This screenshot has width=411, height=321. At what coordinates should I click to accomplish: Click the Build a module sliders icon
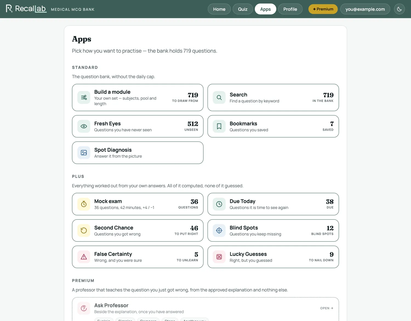(x=84, y=98)
